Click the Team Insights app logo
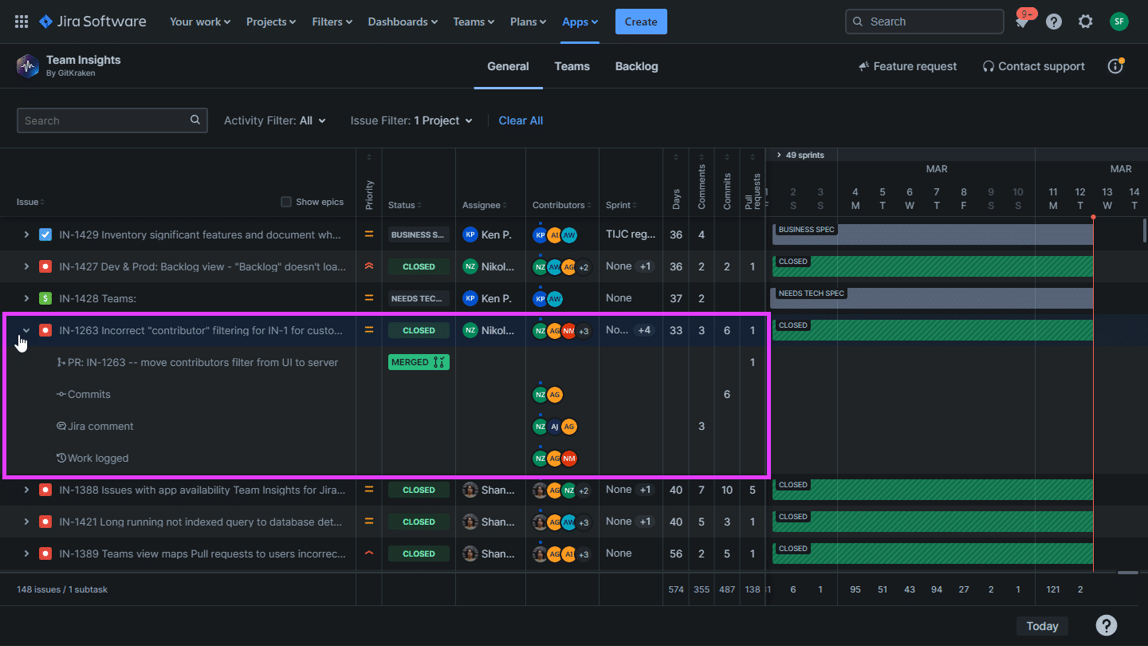The width and height of the screenshot is (1148, 646). 28,66
